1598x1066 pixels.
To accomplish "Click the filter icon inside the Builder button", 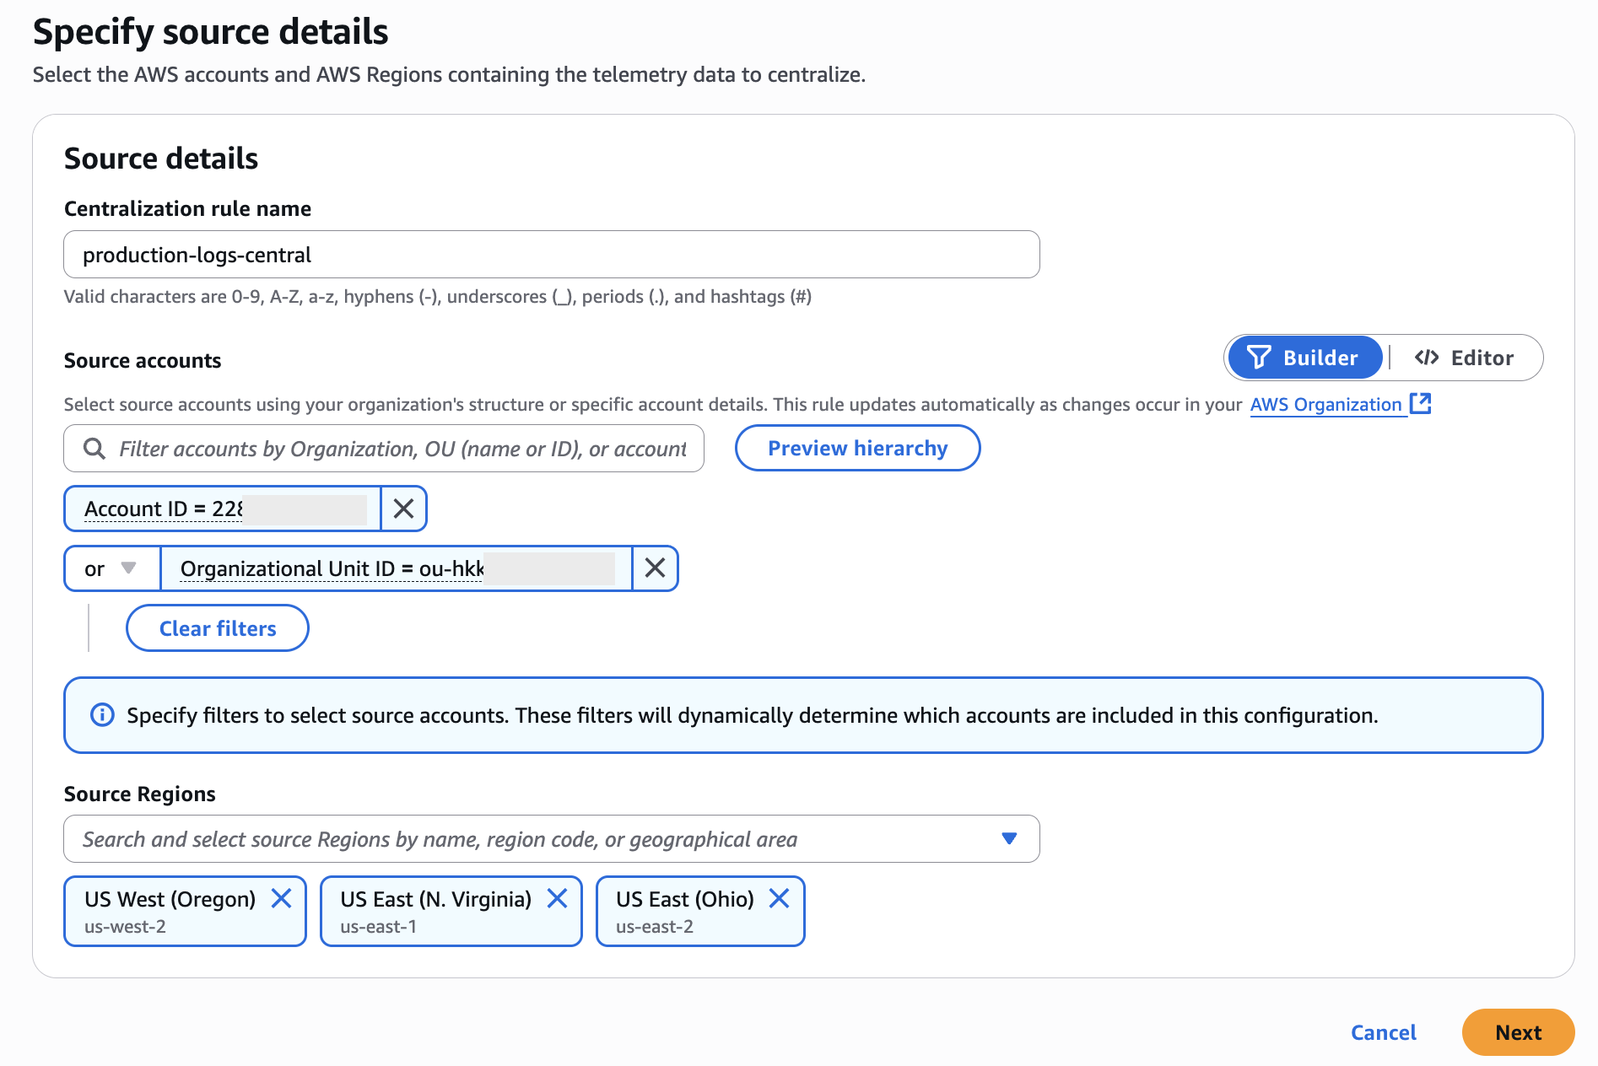I will [1259, 358].
